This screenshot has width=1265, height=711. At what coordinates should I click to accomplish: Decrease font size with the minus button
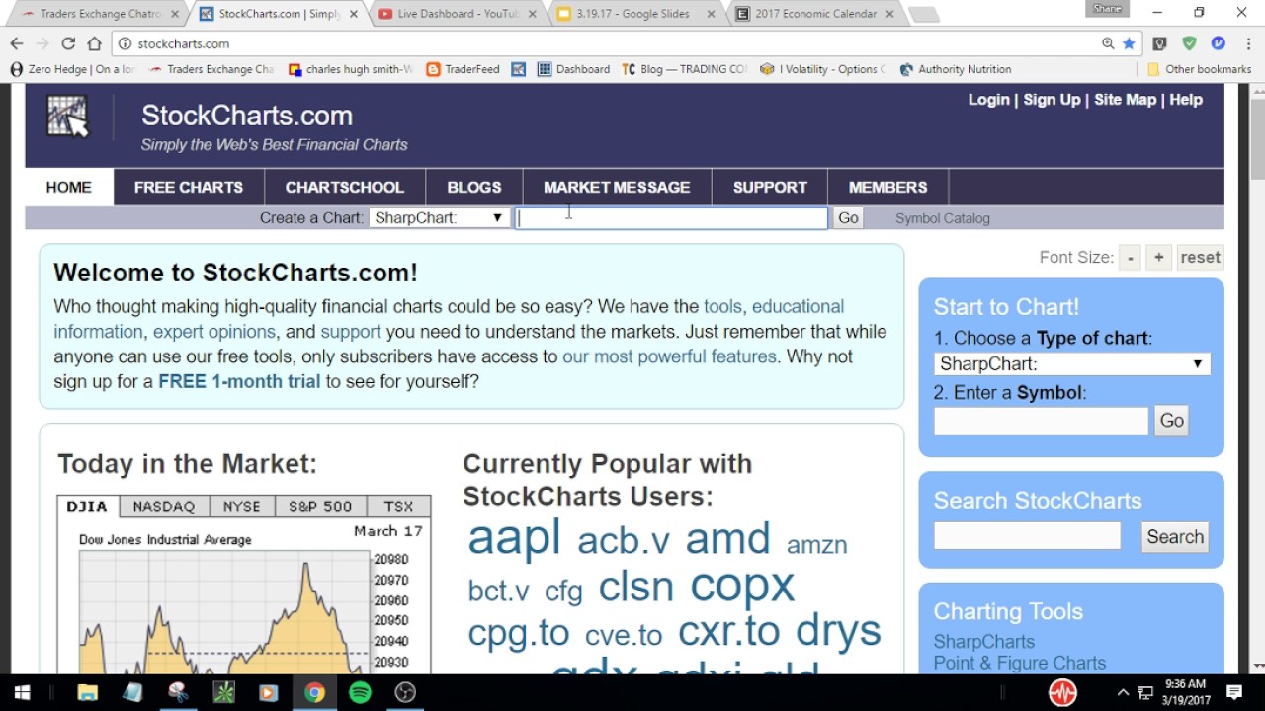click(1131, 257)
